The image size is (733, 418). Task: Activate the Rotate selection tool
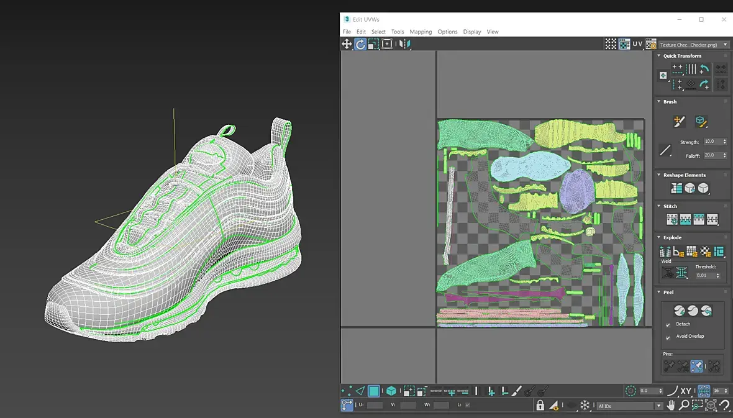tap(360, 44)
